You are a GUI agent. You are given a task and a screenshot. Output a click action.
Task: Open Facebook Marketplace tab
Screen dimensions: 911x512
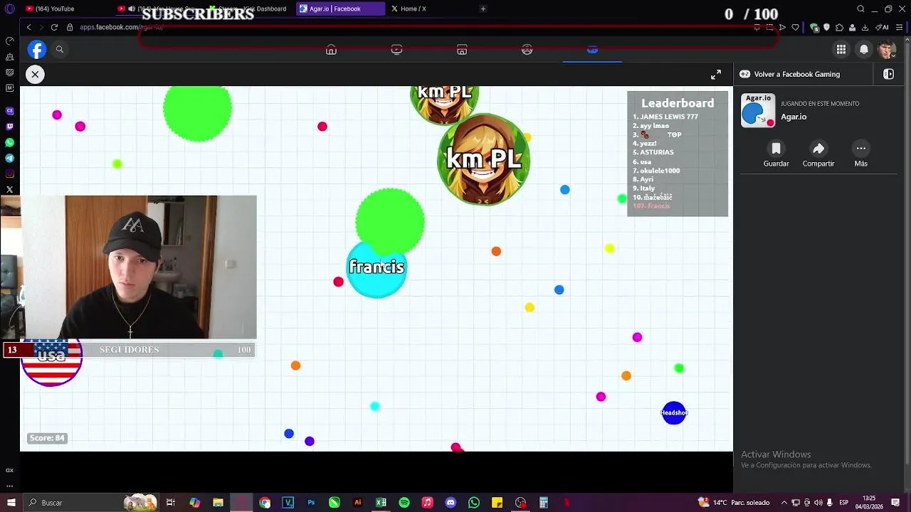[462, 50]
